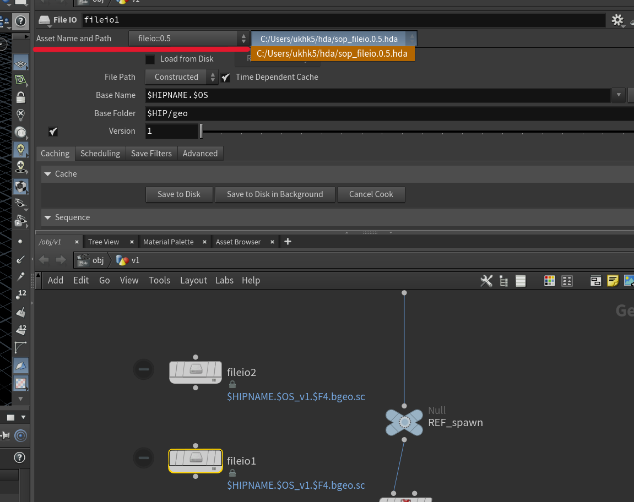The image size is (634, 502).
Task: Toggle bypass circle on fileio1 node
Action: [144, 457]
